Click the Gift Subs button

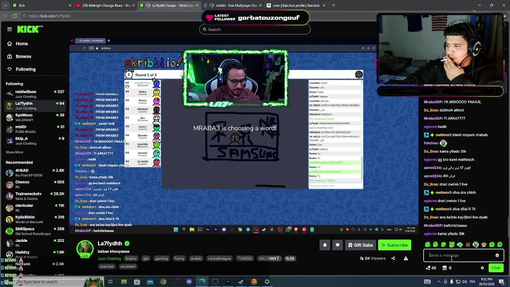360,245
